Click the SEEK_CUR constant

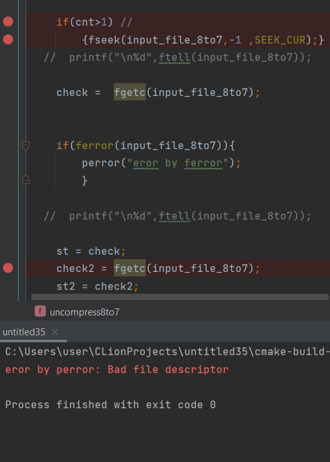pyautogui.click(x=280, y=40)
